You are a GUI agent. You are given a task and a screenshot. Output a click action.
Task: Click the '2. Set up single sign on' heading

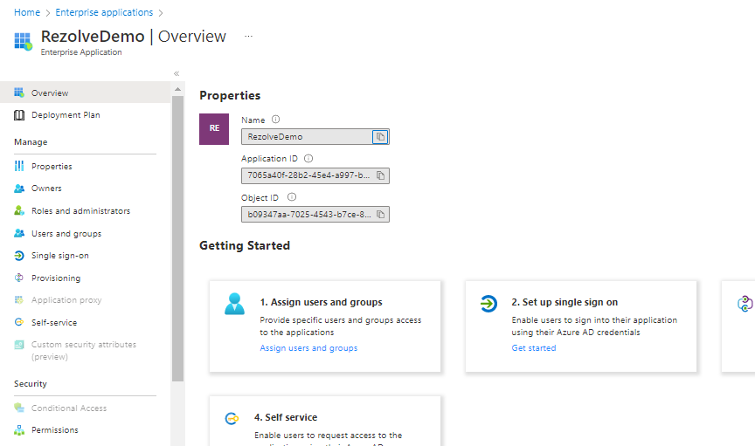pyautogui.click(x=565, y=302)
